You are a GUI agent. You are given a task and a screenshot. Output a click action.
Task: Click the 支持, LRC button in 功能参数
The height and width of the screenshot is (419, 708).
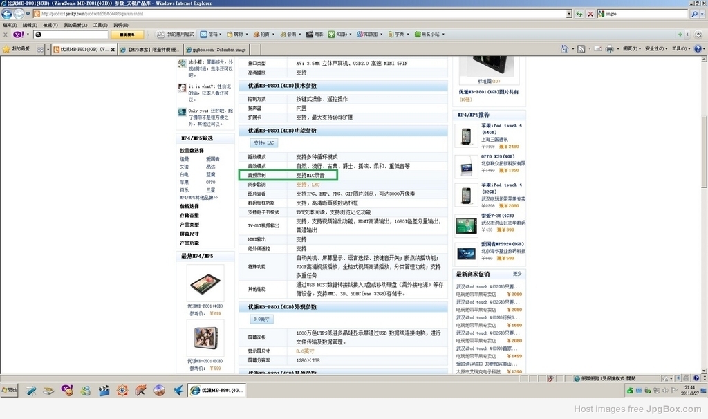coord(263,142)
